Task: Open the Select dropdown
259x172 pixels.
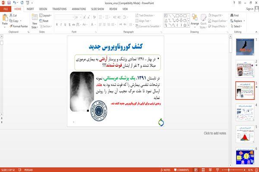Action: click(x=236, y=26)
